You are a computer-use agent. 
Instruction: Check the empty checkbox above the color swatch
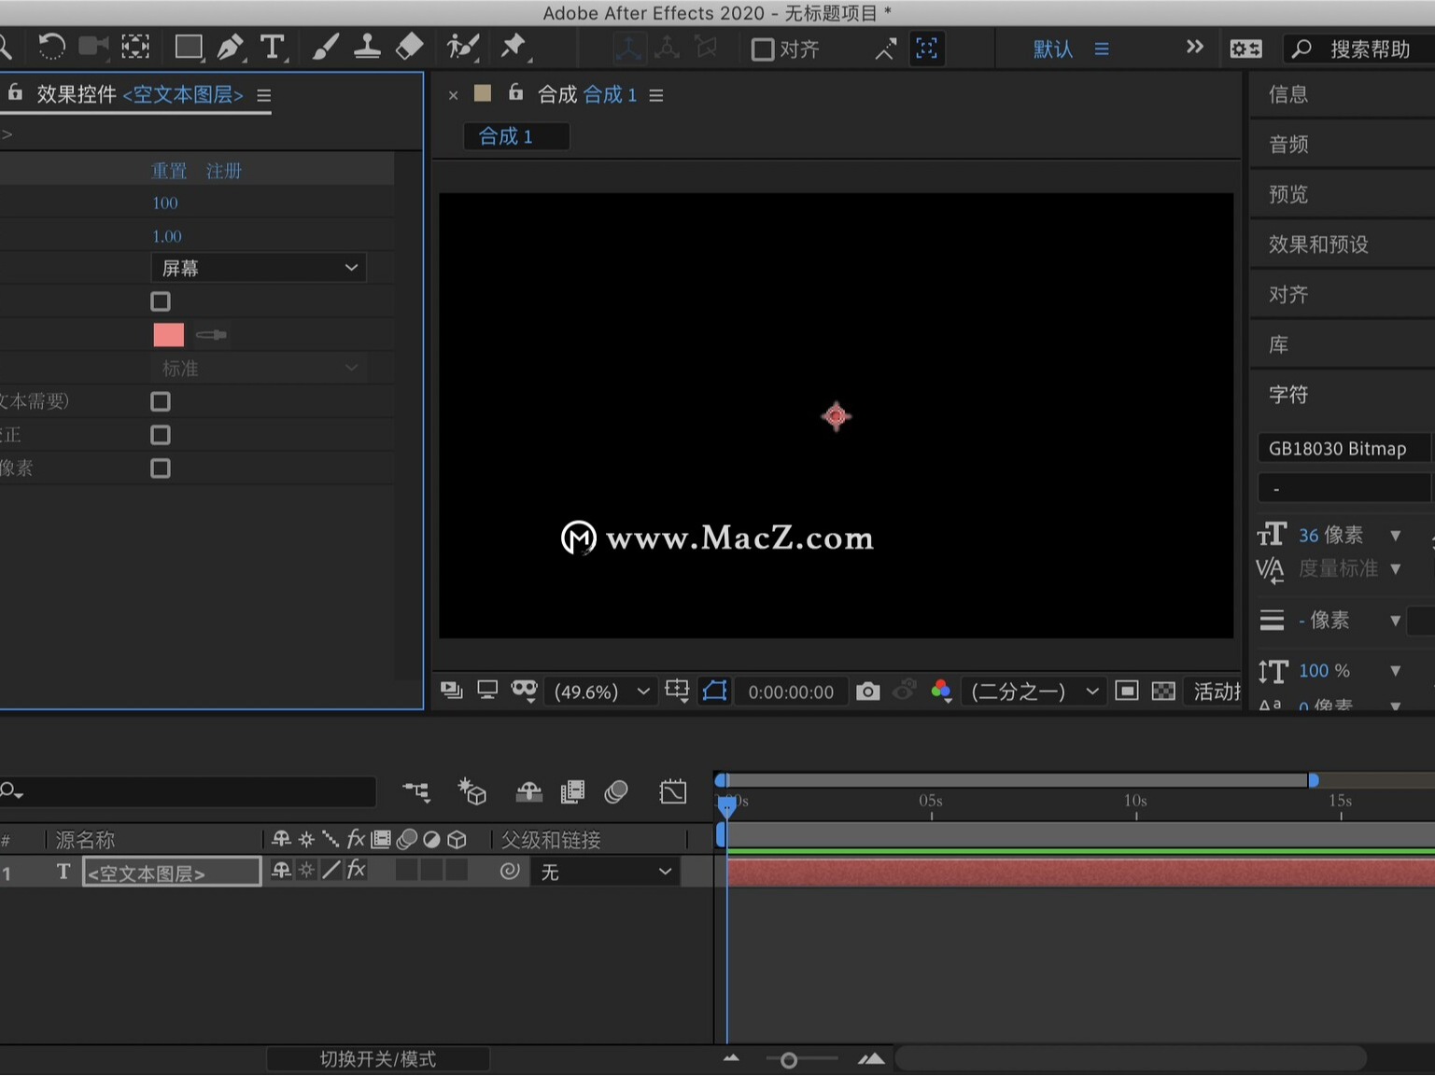(160, 300)
